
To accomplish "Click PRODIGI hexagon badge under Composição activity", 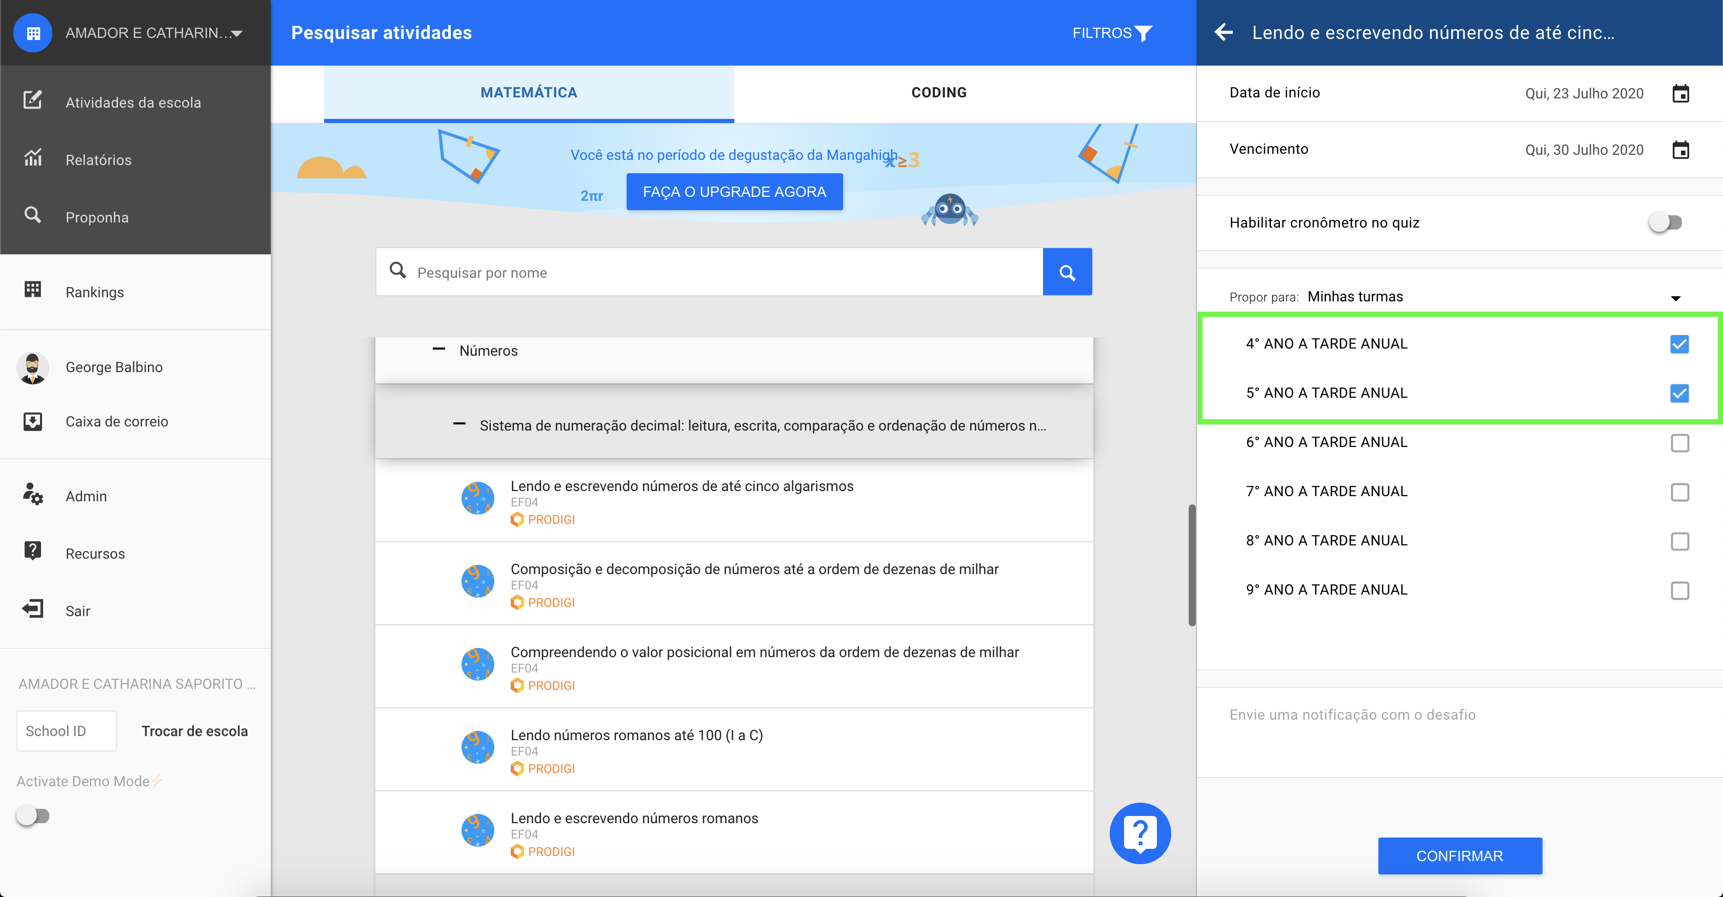I will tap(517, 602).
